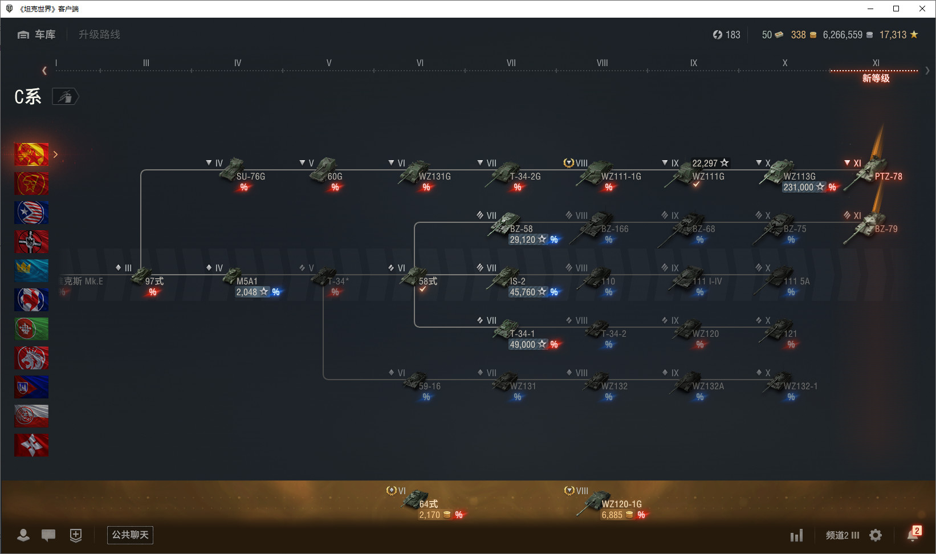Open the 升级路线 tech tree tab
936x554 pixels.
click(x=99, y=35)
